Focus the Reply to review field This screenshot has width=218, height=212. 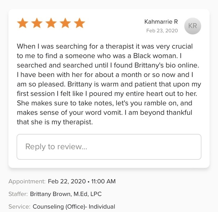click(x=109, y=147)
